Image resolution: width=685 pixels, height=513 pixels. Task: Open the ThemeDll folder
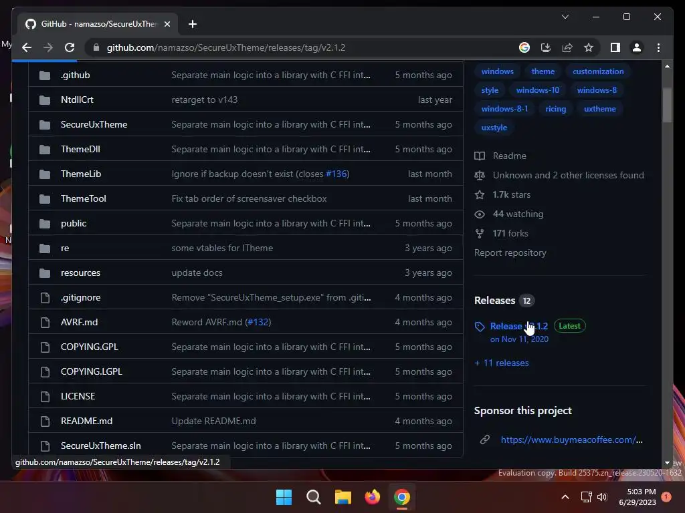(x=80, y=149)
